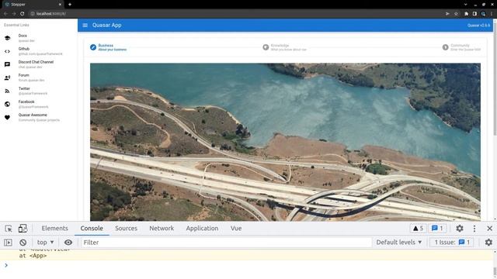Switch to the Elements tab
The height and width of the screenshot is (279, 497).
[55, 229]
